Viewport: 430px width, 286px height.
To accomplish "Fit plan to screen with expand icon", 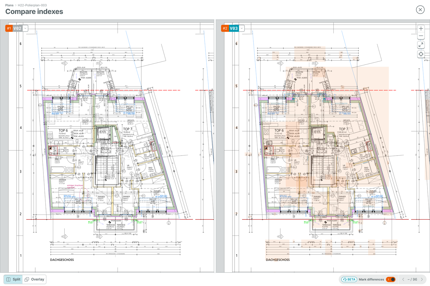I will (x=421, y=45).
